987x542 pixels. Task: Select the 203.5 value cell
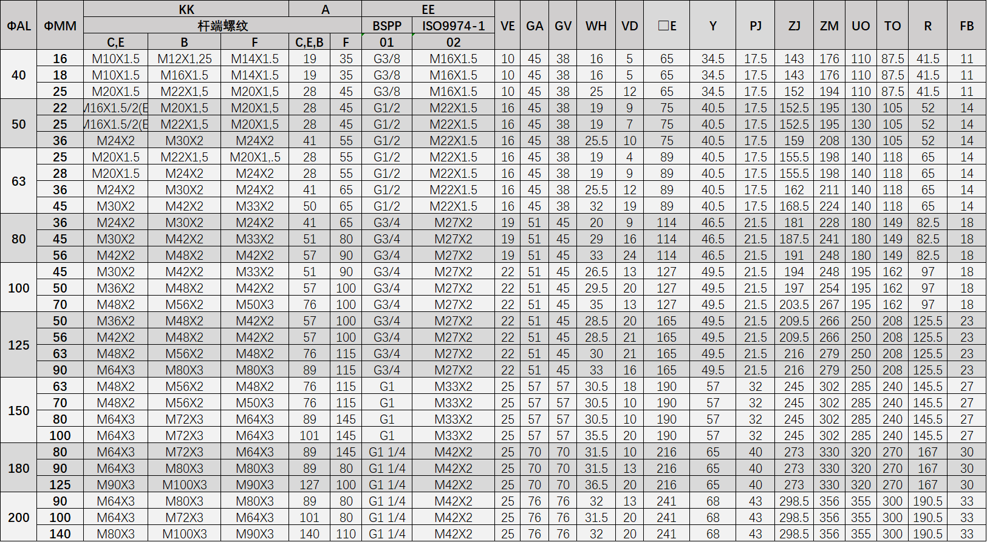pyautogui.click(x=794, y=305)
